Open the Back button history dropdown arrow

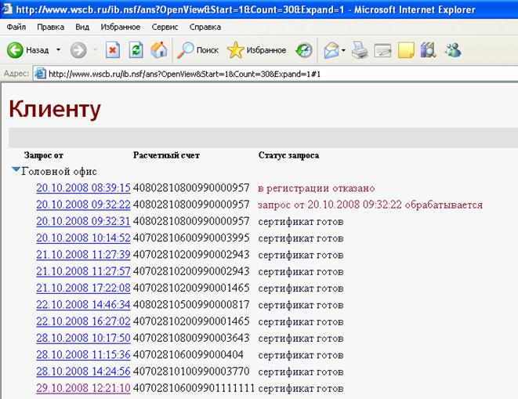pyautogui.click(x=59, y=50)
